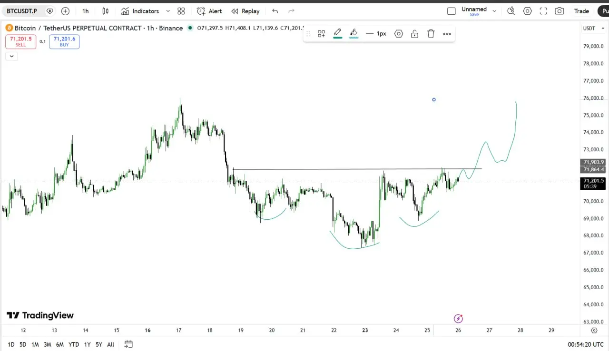
Task: Open the Trade panel
Action: (581, 11)
